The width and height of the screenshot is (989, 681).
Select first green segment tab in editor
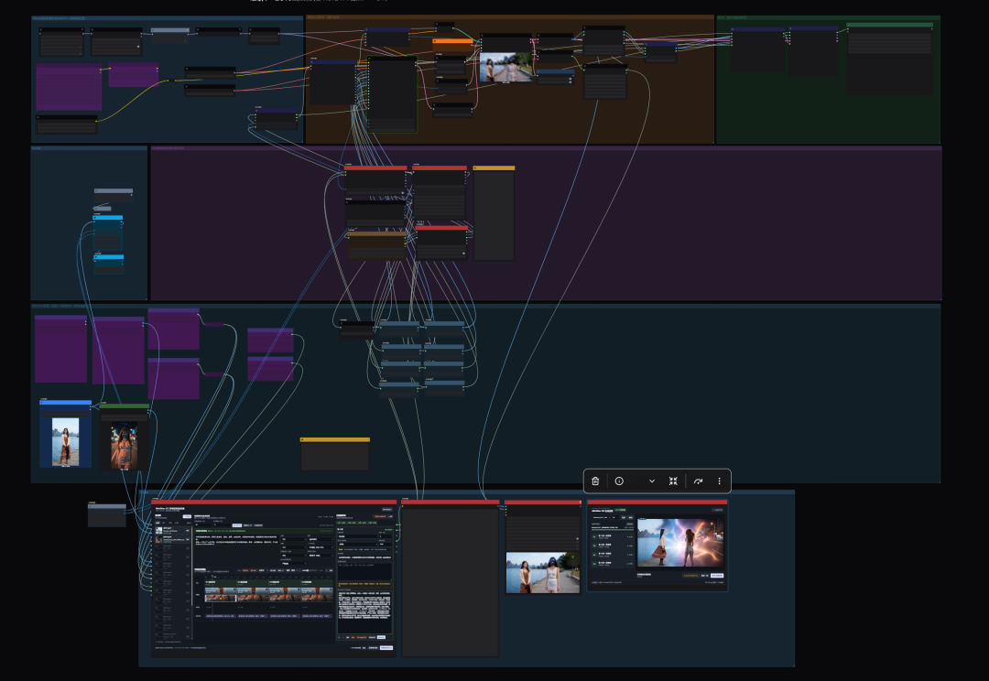[x=342, y=523]
